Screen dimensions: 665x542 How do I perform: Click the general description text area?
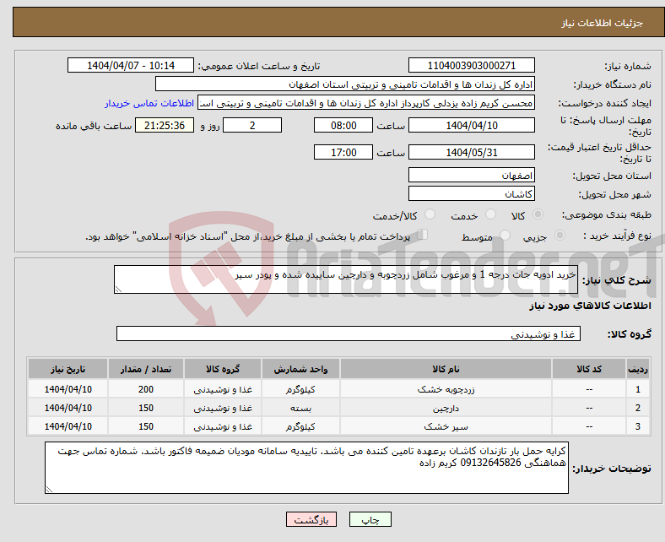click(346, 279)
